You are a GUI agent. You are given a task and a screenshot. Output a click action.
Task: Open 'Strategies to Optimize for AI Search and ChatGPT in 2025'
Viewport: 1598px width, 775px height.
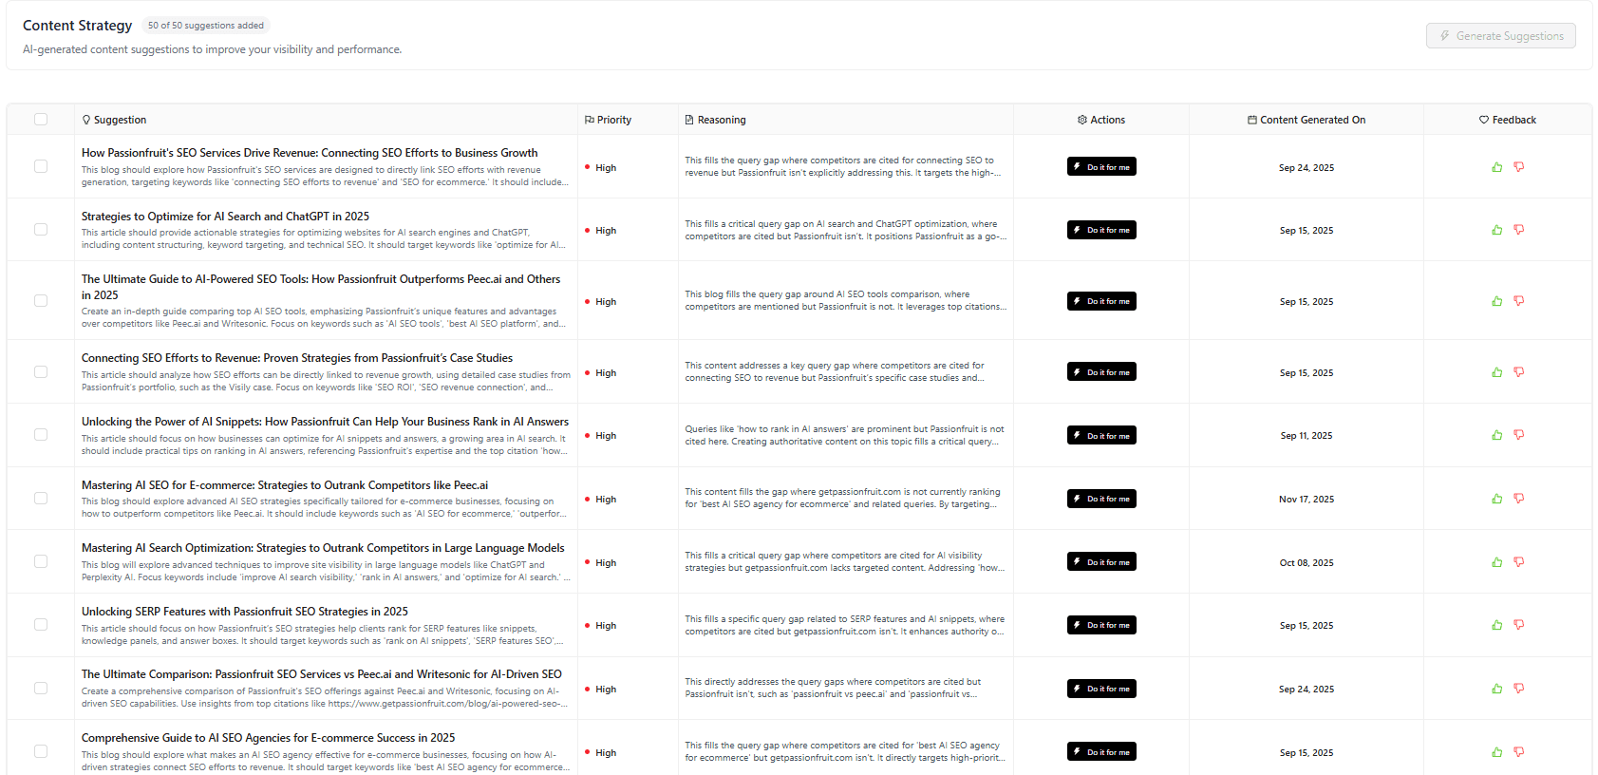(x=225, y=217)
